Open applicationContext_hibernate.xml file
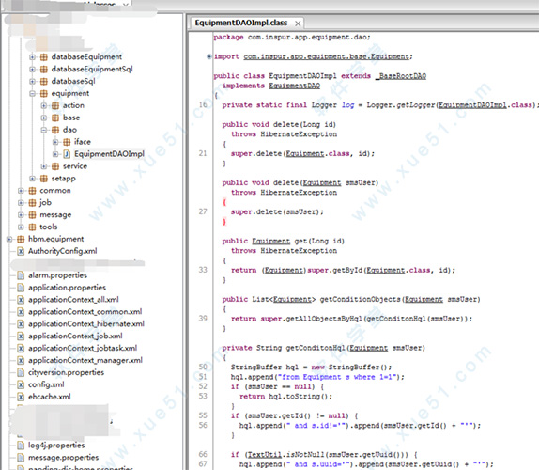The image size is (539, 470). coord(86,324)
